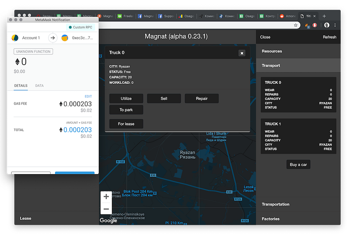Click the Account 1 avatar in MetaMask
Image resolution: width=355 pixels, height=244 pixels.
tap(15, 38)
